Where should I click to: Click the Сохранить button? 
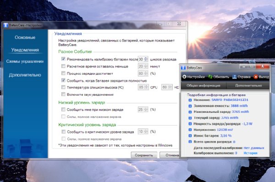pos(144,155)
